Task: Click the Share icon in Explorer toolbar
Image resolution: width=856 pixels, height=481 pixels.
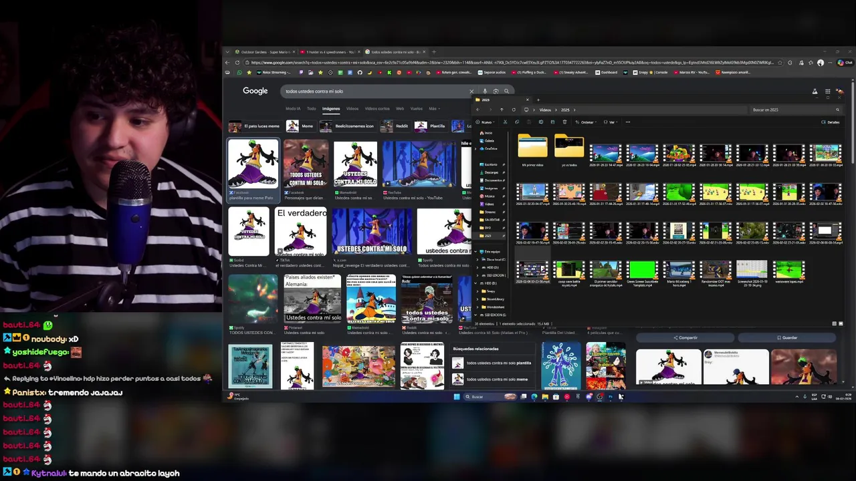Action: click(x=552, y=122)
